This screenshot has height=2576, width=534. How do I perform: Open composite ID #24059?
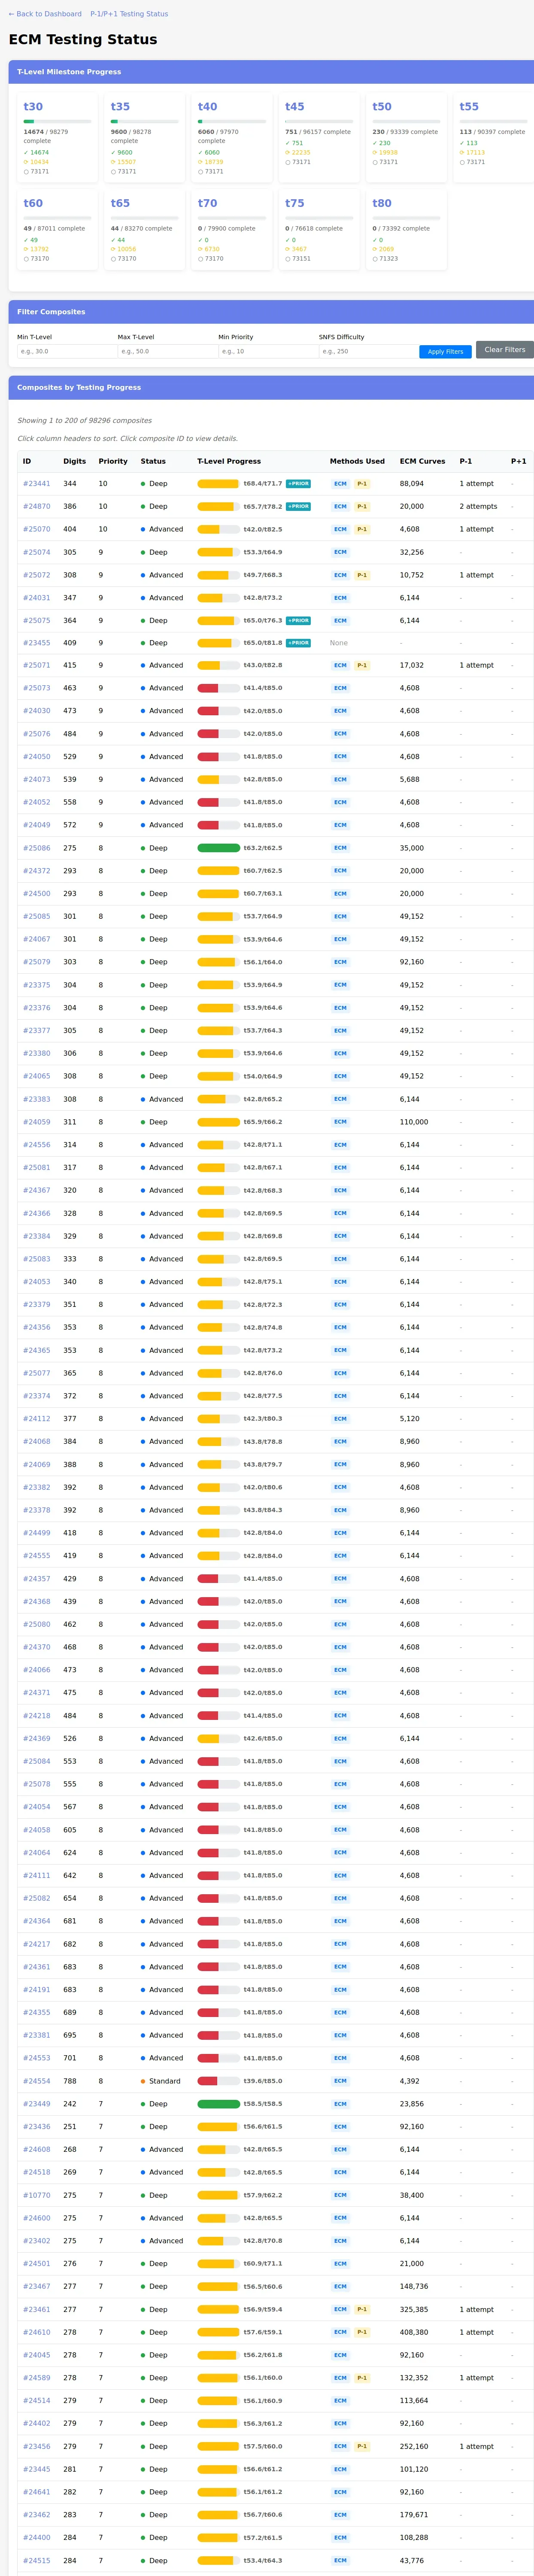pos(37,1122)
